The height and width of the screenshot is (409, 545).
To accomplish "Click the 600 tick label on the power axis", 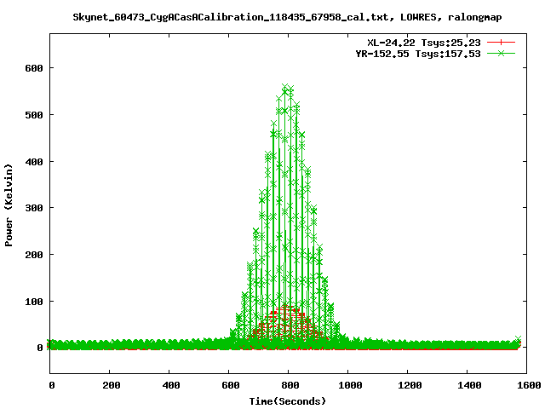I will tap(34, 68).
